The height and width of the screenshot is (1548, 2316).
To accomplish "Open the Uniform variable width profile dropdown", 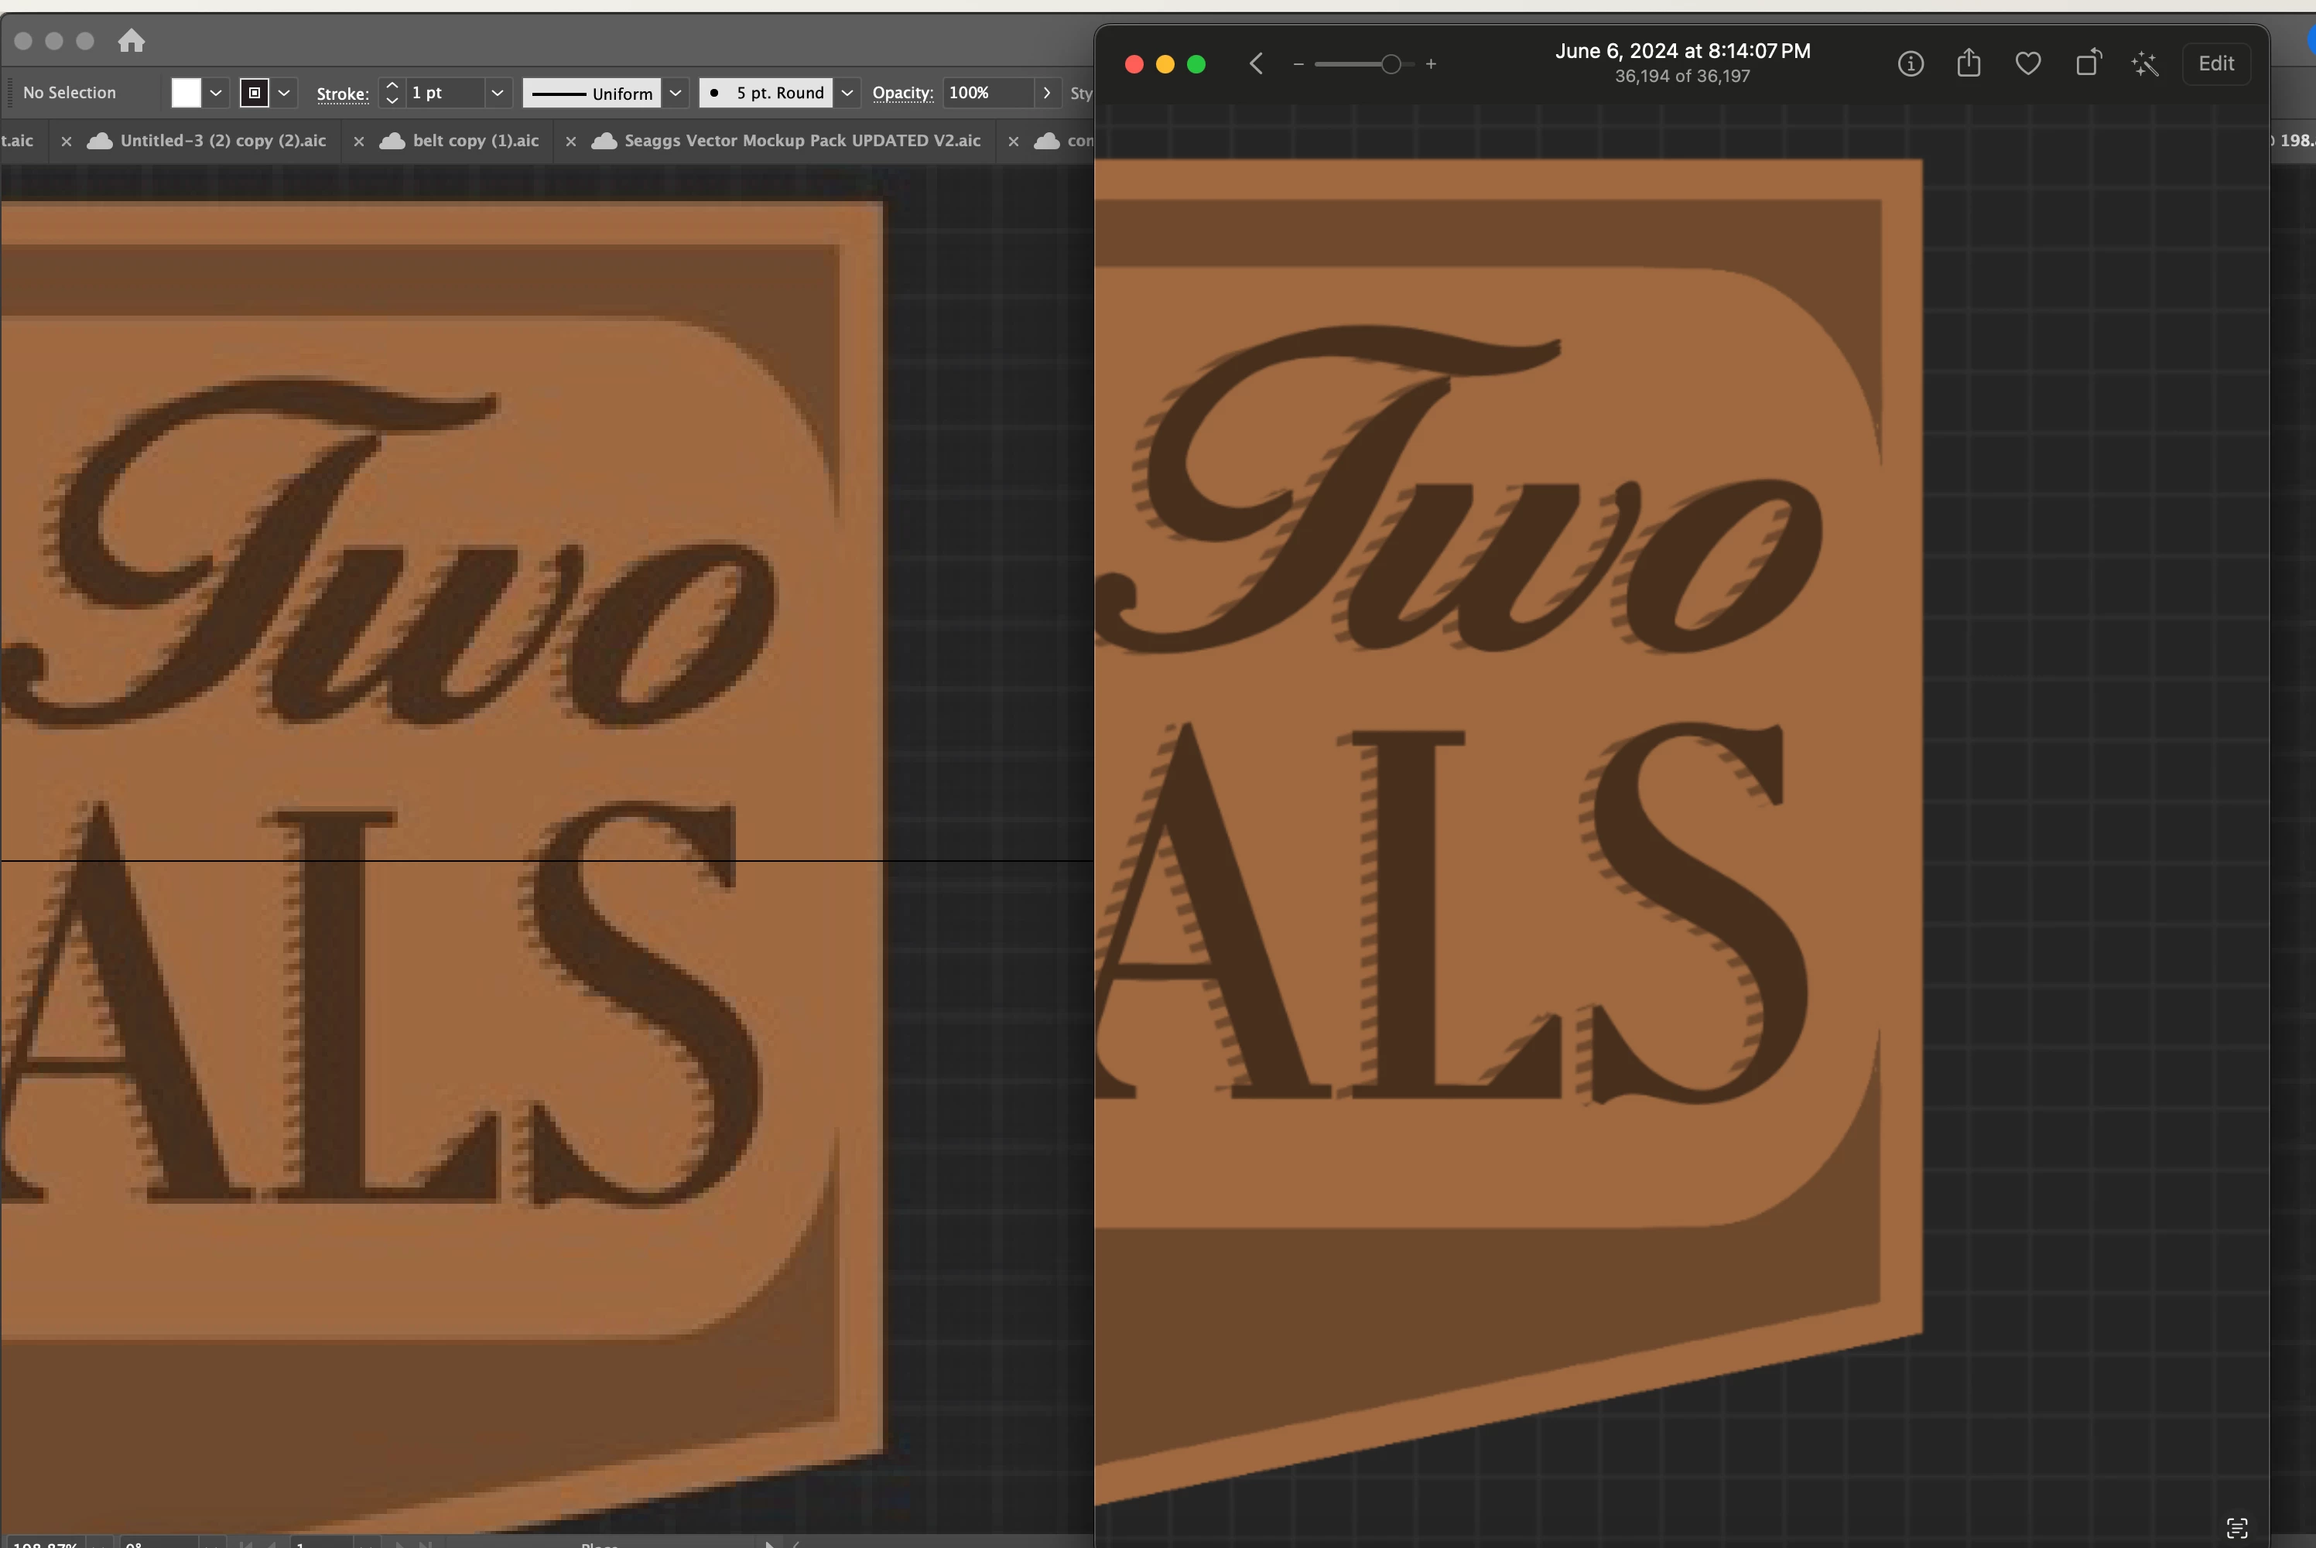I will point(676,93).
